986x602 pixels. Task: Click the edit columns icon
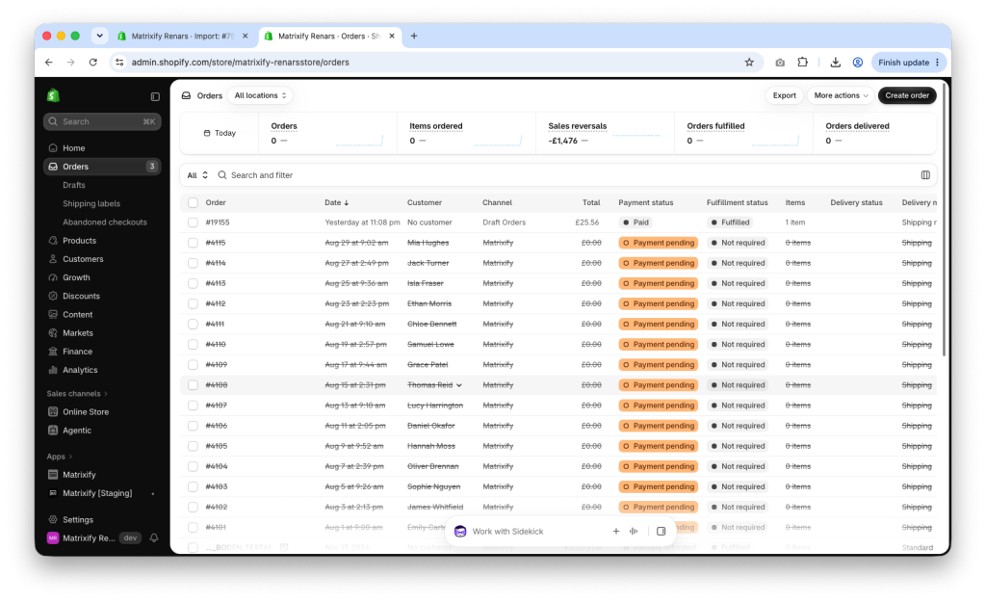click(925, 175)
